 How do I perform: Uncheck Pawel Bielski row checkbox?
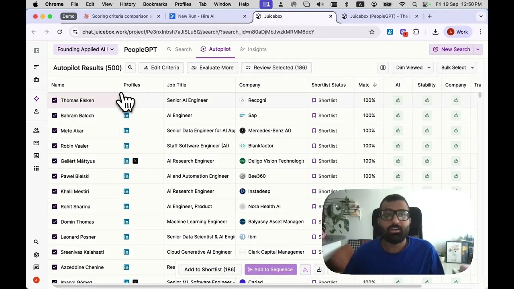(x=55, y=176)
